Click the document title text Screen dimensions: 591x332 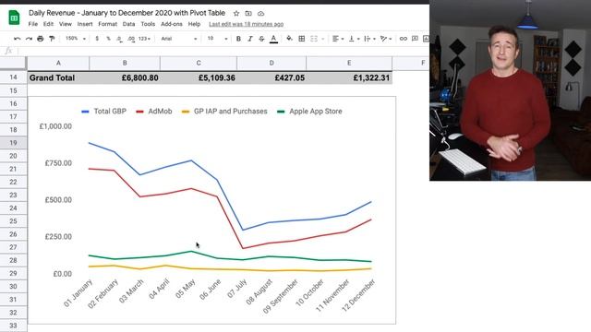(x=127, y=13)
